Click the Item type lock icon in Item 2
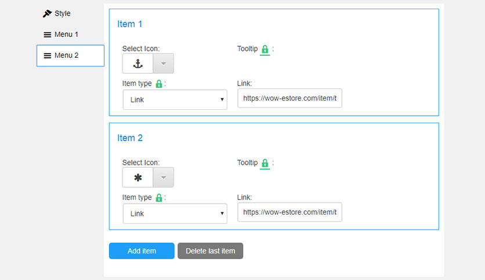 (159, 197)
